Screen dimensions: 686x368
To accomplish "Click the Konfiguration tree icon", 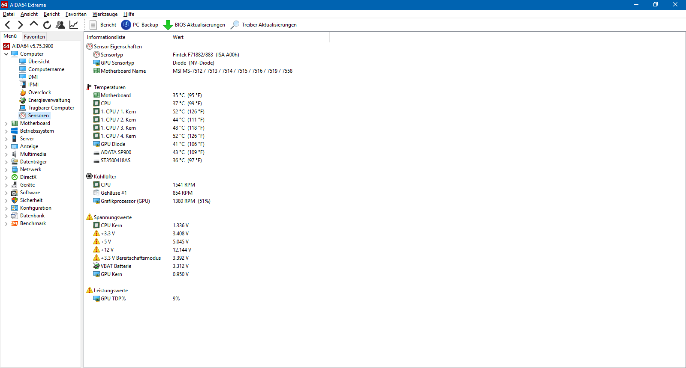I will [15, 208].
